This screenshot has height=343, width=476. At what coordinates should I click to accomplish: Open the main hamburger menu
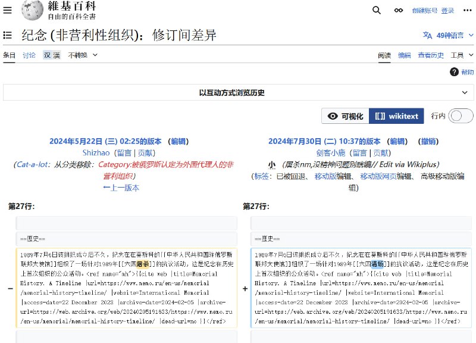click(x=7, y=10)
